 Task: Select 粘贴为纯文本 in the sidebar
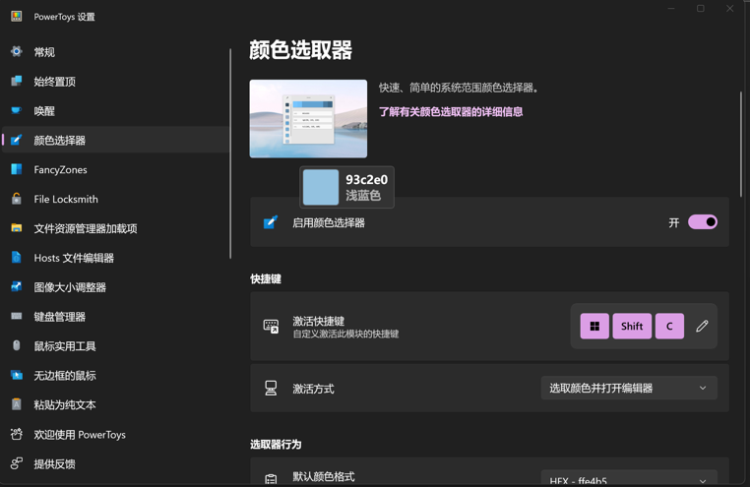click(65, 405)
